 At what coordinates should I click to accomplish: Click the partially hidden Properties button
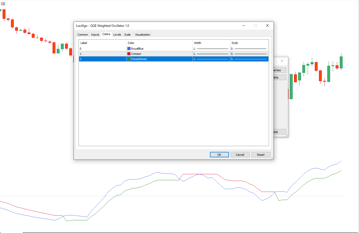279,70
